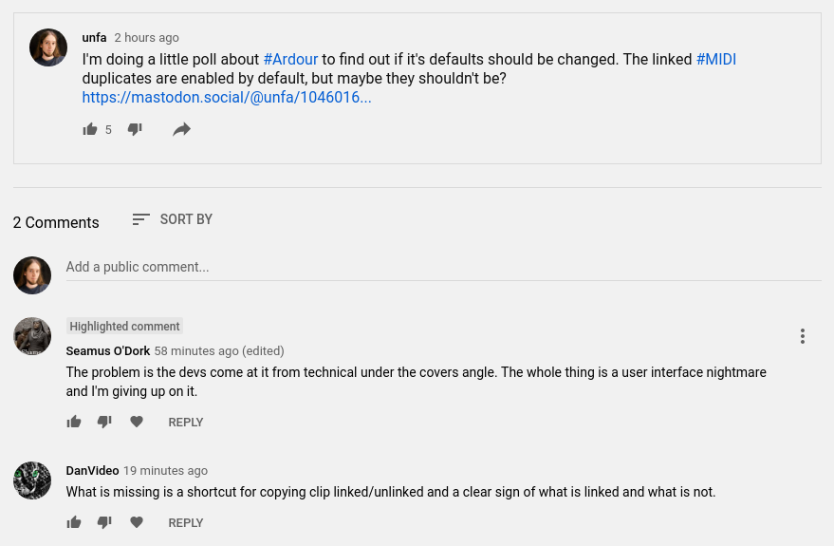This screenshot has width=834, height=546.
Task: Reply to Seamus O'Dork's comment
Action: click(186, 423)
